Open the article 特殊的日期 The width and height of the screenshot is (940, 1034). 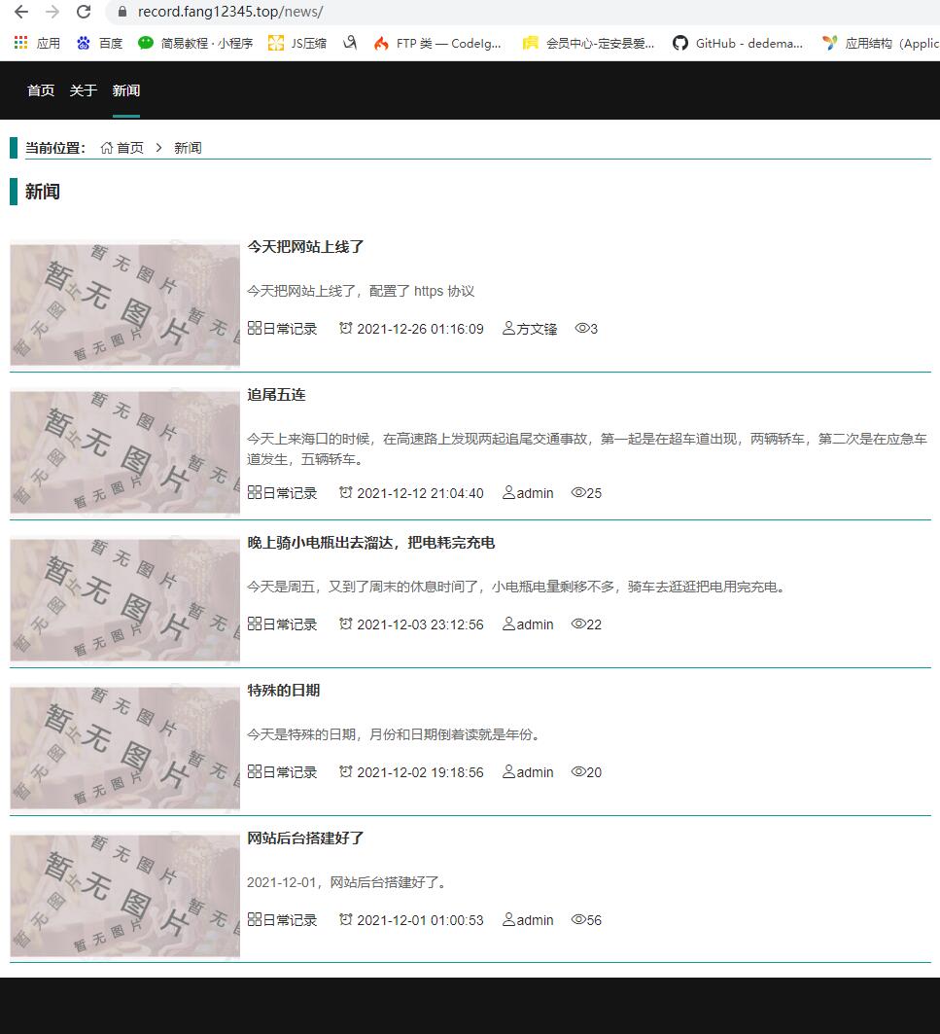pyautogui.click(x=284, y=691)
